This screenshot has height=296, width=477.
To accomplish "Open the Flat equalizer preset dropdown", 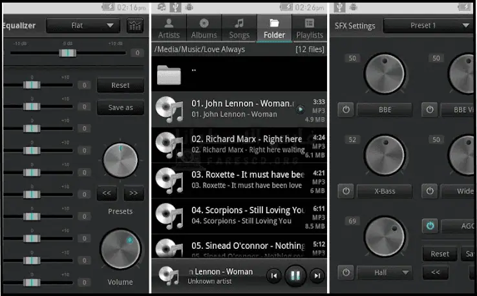I will tap(83, 26).
